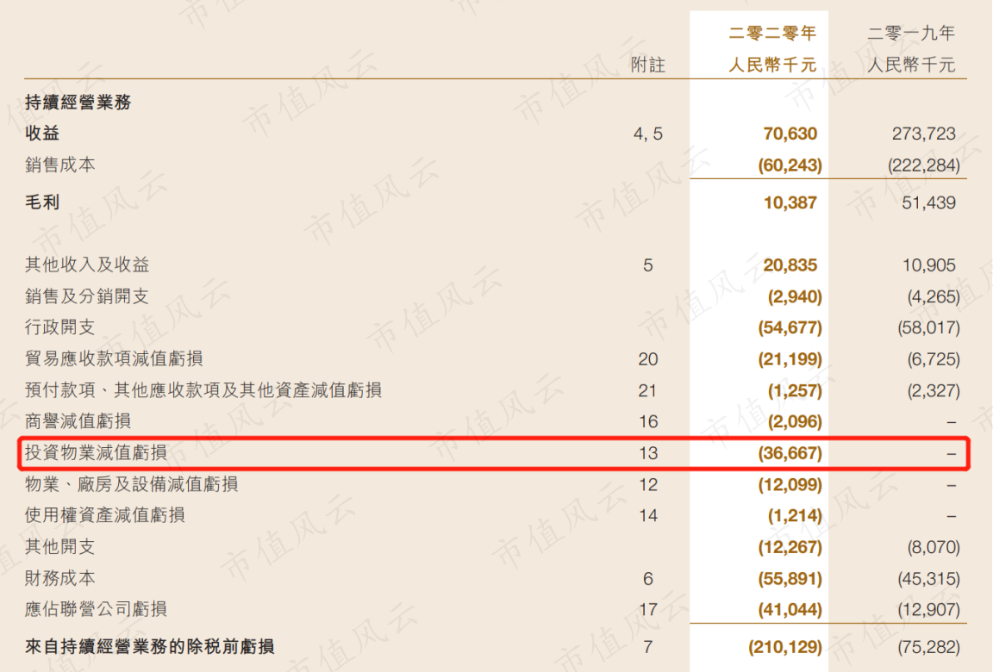993x672 pixels.
Task: Select the 預付款項、其他應收款項 impairment row label
Action: pos(203,389)
